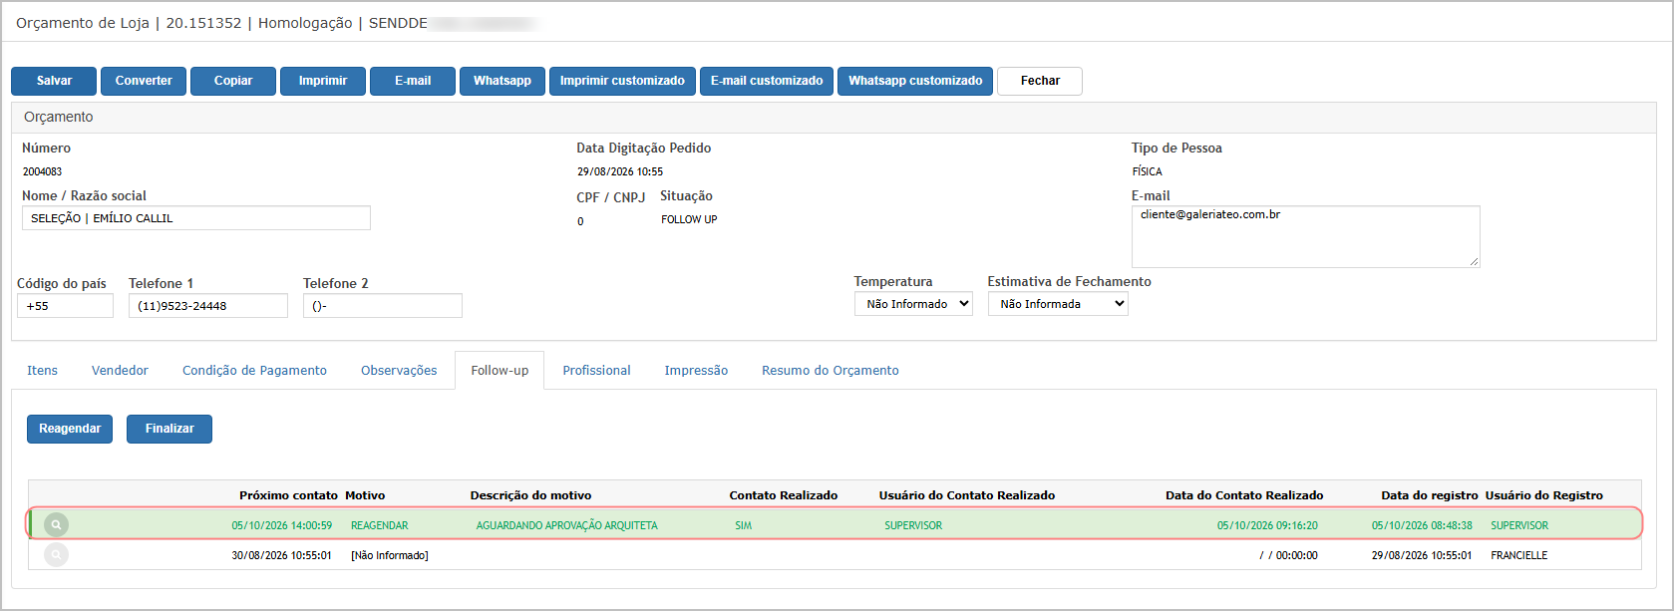Focus the Telefone 2 field
The image size is (1674, 611).
(383, 306)
